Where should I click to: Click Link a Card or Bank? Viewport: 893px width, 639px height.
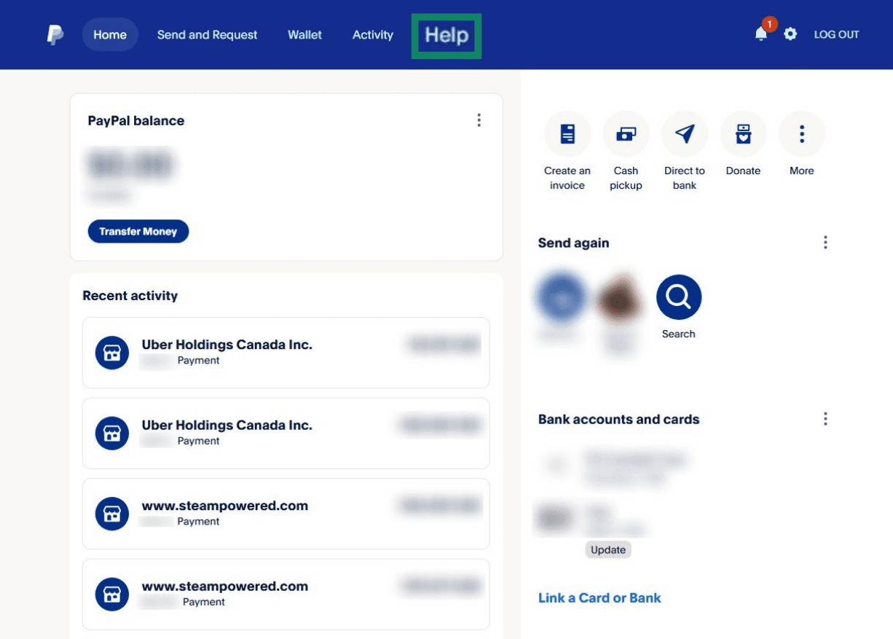(x=599, y=597)
